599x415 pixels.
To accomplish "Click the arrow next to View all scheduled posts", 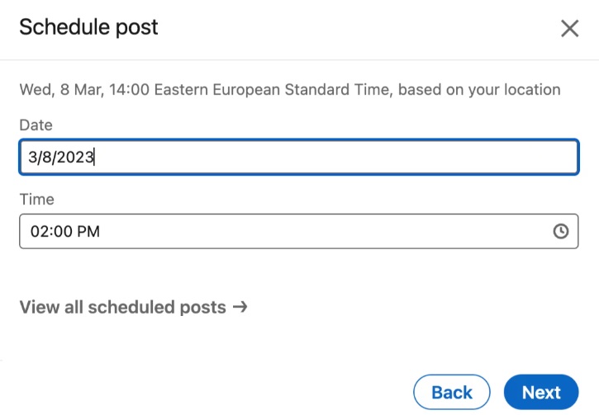I will click(240, 307).
